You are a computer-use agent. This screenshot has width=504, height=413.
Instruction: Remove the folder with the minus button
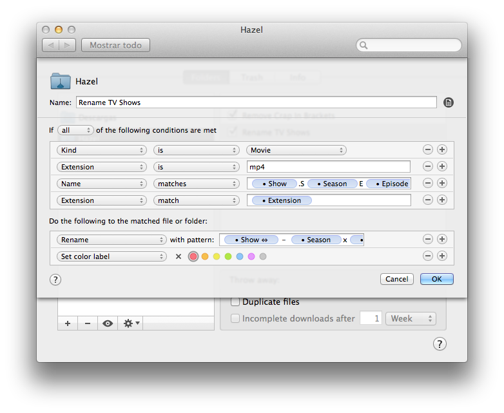(88, 323)
